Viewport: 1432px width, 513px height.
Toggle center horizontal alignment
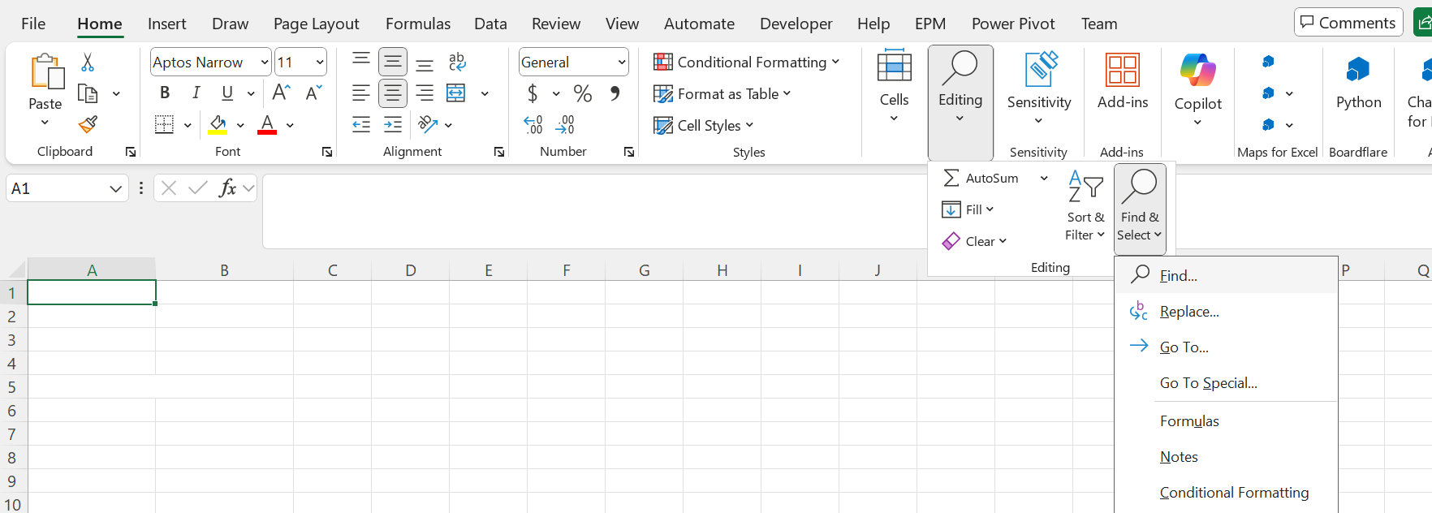point(393,93)
